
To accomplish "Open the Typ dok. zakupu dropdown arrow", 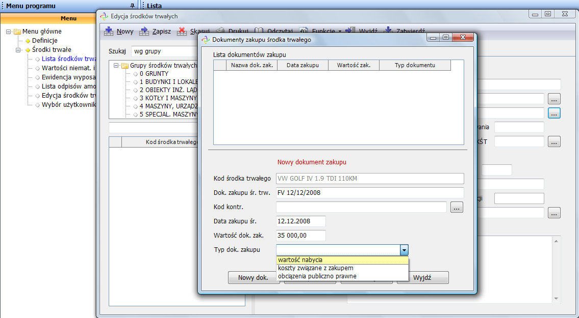I will (x=404, y=250).
